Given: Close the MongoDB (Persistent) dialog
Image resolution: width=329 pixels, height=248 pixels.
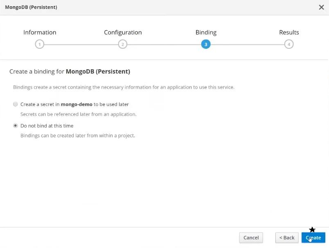Looking at the screenshot, I should click(x=321, y=7).
